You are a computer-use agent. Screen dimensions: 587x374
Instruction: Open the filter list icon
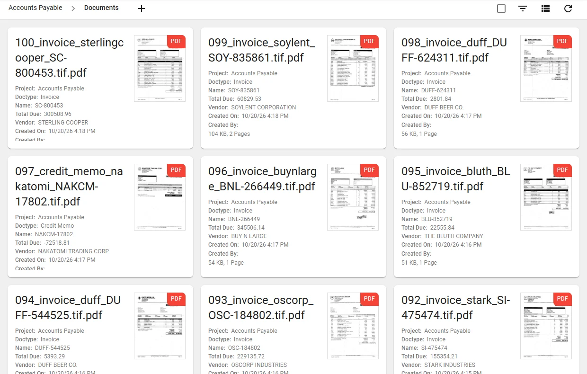pyautogui.click(x=523, y=9)
